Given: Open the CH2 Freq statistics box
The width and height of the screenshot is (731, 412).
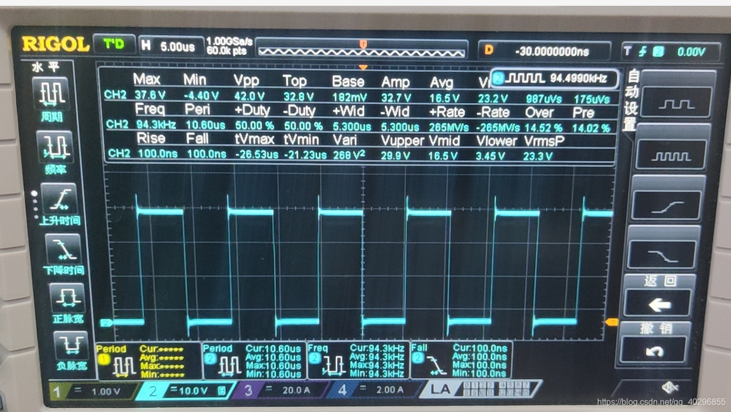Looking at the screenshot, I should click(358, 360).
